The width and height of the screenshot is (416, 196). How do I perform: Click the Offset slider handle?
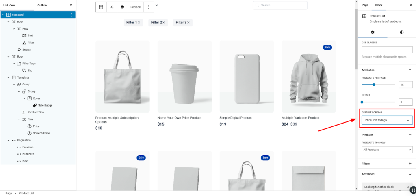pyautogui.click(x=362, y=102)
